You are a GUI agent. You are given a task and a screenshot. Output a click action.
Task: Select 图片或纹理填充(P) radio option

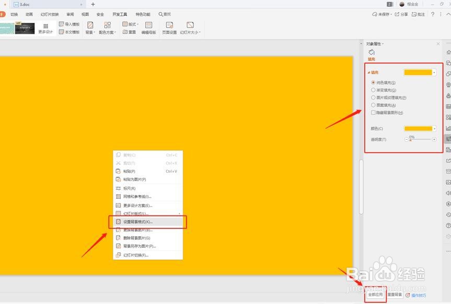click(373, 98)
